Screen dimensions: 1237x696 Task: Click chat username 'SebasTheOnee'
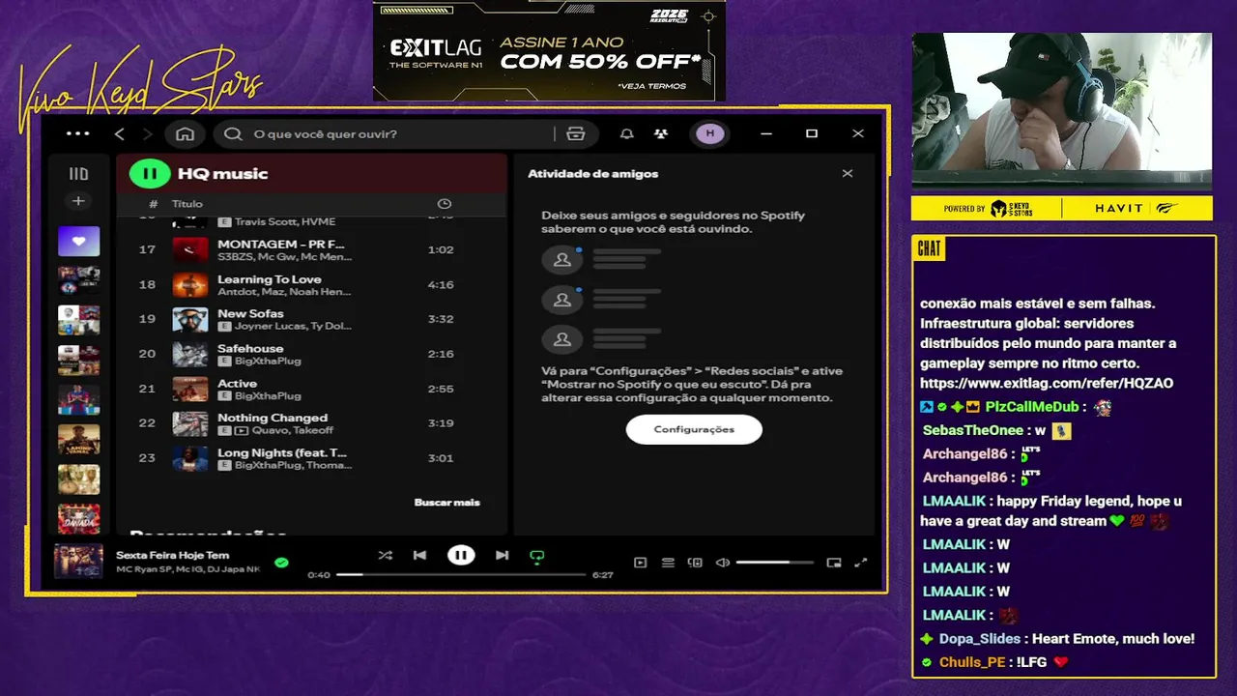click(973, 430)
